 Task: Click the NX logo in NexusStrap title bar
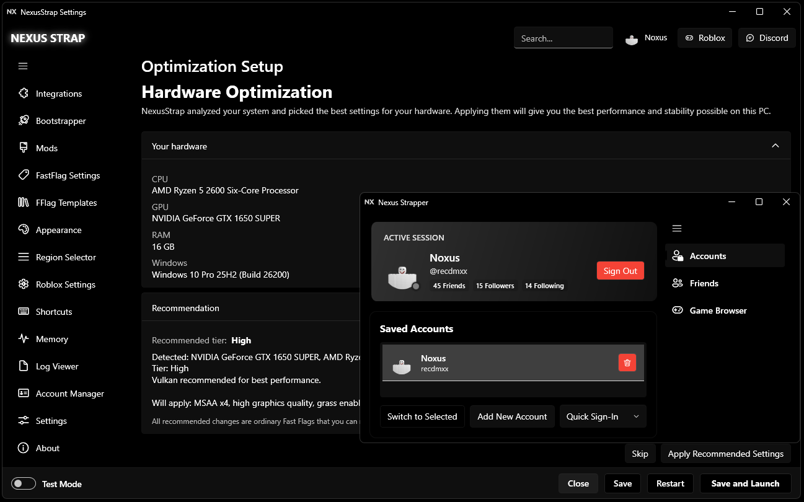12,12
